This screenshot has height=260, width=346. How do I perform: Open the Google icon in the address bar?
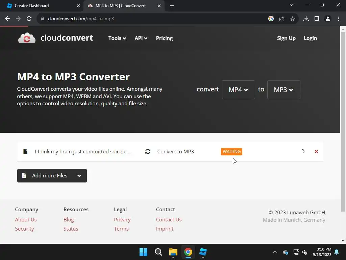271,19
